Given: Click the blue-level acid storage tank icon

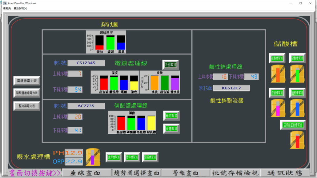Looking at the screenshot, I should coord(297,108).
